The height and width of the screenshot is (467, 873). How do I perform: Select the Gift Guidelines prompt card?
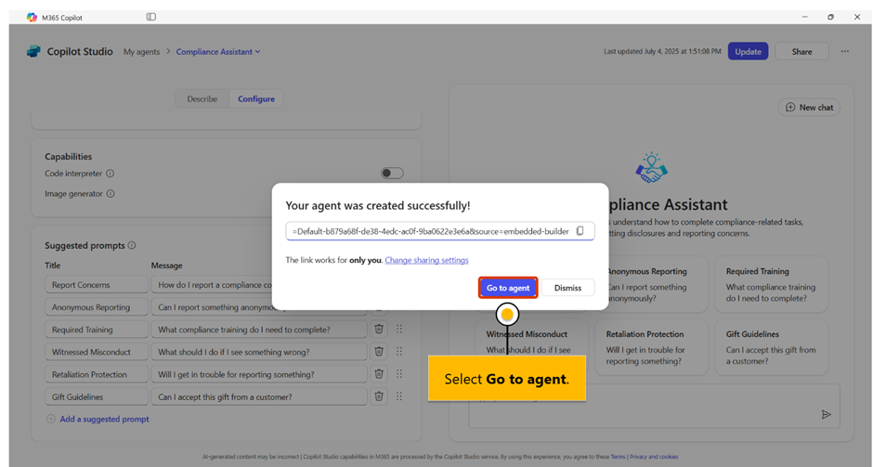tap(771, 347)
